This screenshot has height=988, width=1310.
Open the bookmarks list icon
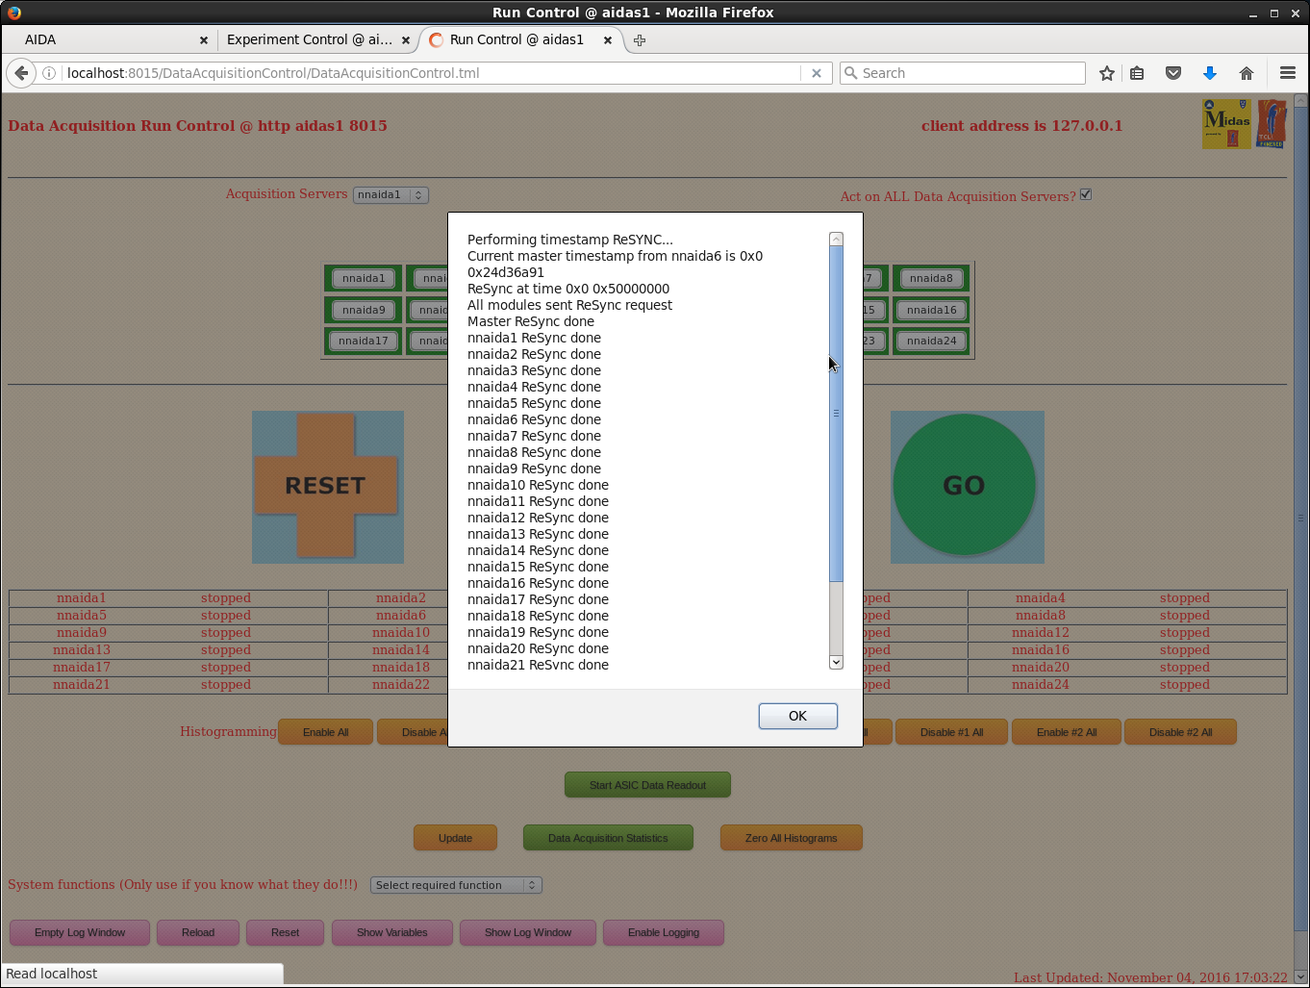(1137, 73)
